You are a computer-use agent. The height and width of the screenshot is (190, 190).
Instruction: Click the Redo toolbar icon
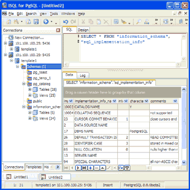(x=73, y=22)
